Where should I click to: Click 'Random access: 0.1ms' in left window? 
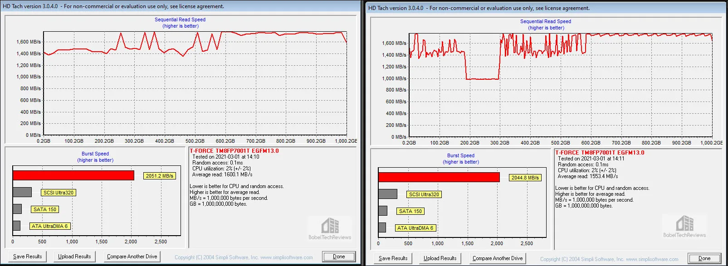pos(218,163)
